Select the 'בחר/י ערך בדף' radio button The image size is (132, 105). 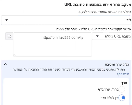[x=122, y=89]
